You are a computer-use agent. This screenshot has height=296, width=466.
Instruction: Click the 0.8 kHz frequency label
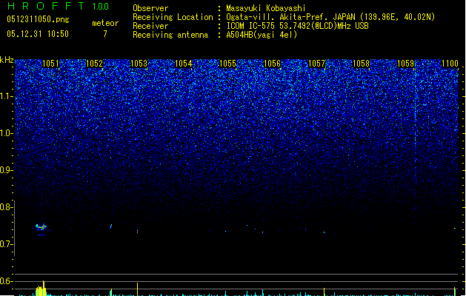tap(6, 207)
